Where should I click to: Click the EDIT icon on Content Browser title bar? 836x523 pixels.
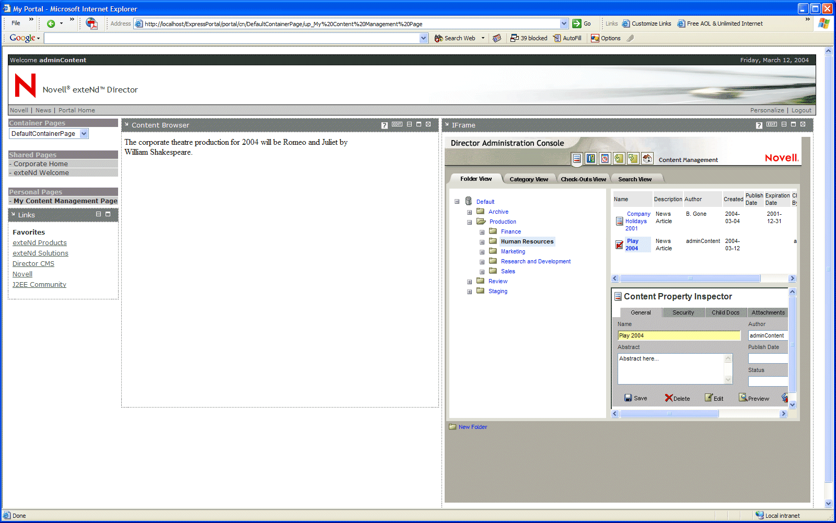click(x=397, y=124)
